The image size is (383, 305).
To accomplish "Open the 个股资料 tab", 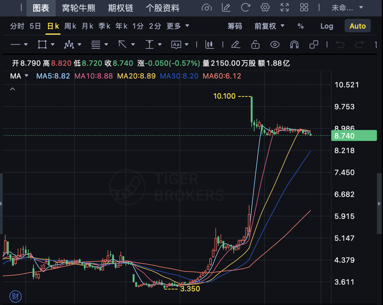I will 163,8.
